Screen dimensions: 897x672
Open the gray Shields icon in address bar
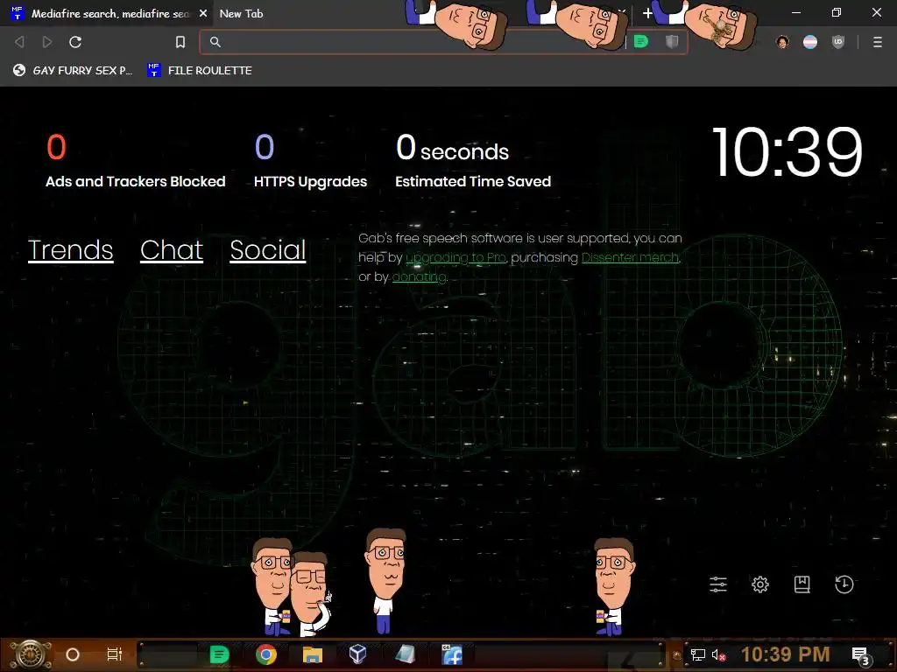point(672,42)
